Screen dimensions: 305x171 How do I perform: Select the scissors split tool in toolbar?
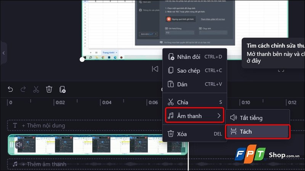point(36,89)
